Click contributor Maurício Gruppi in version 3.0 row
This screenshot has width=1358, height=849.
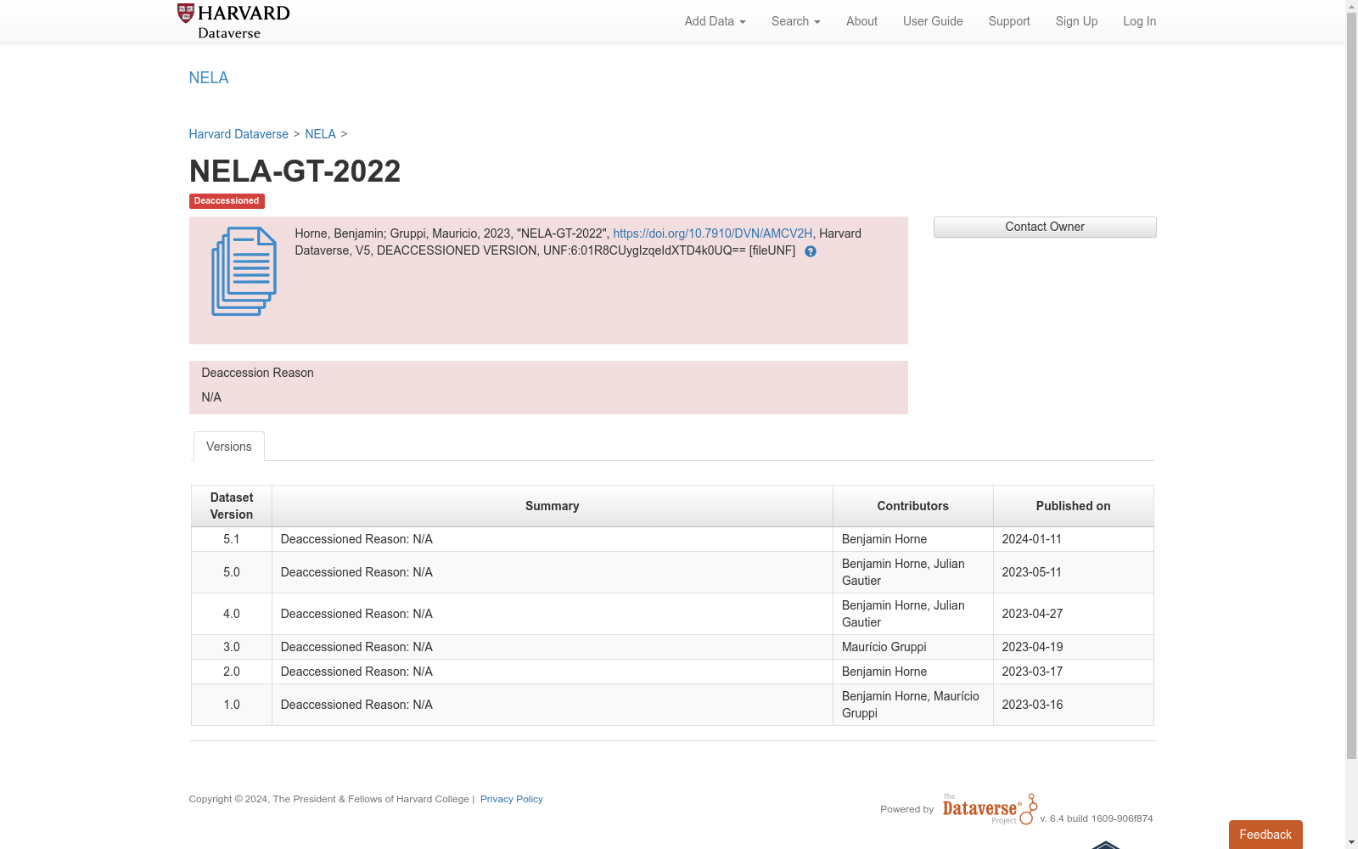(884, 647)
